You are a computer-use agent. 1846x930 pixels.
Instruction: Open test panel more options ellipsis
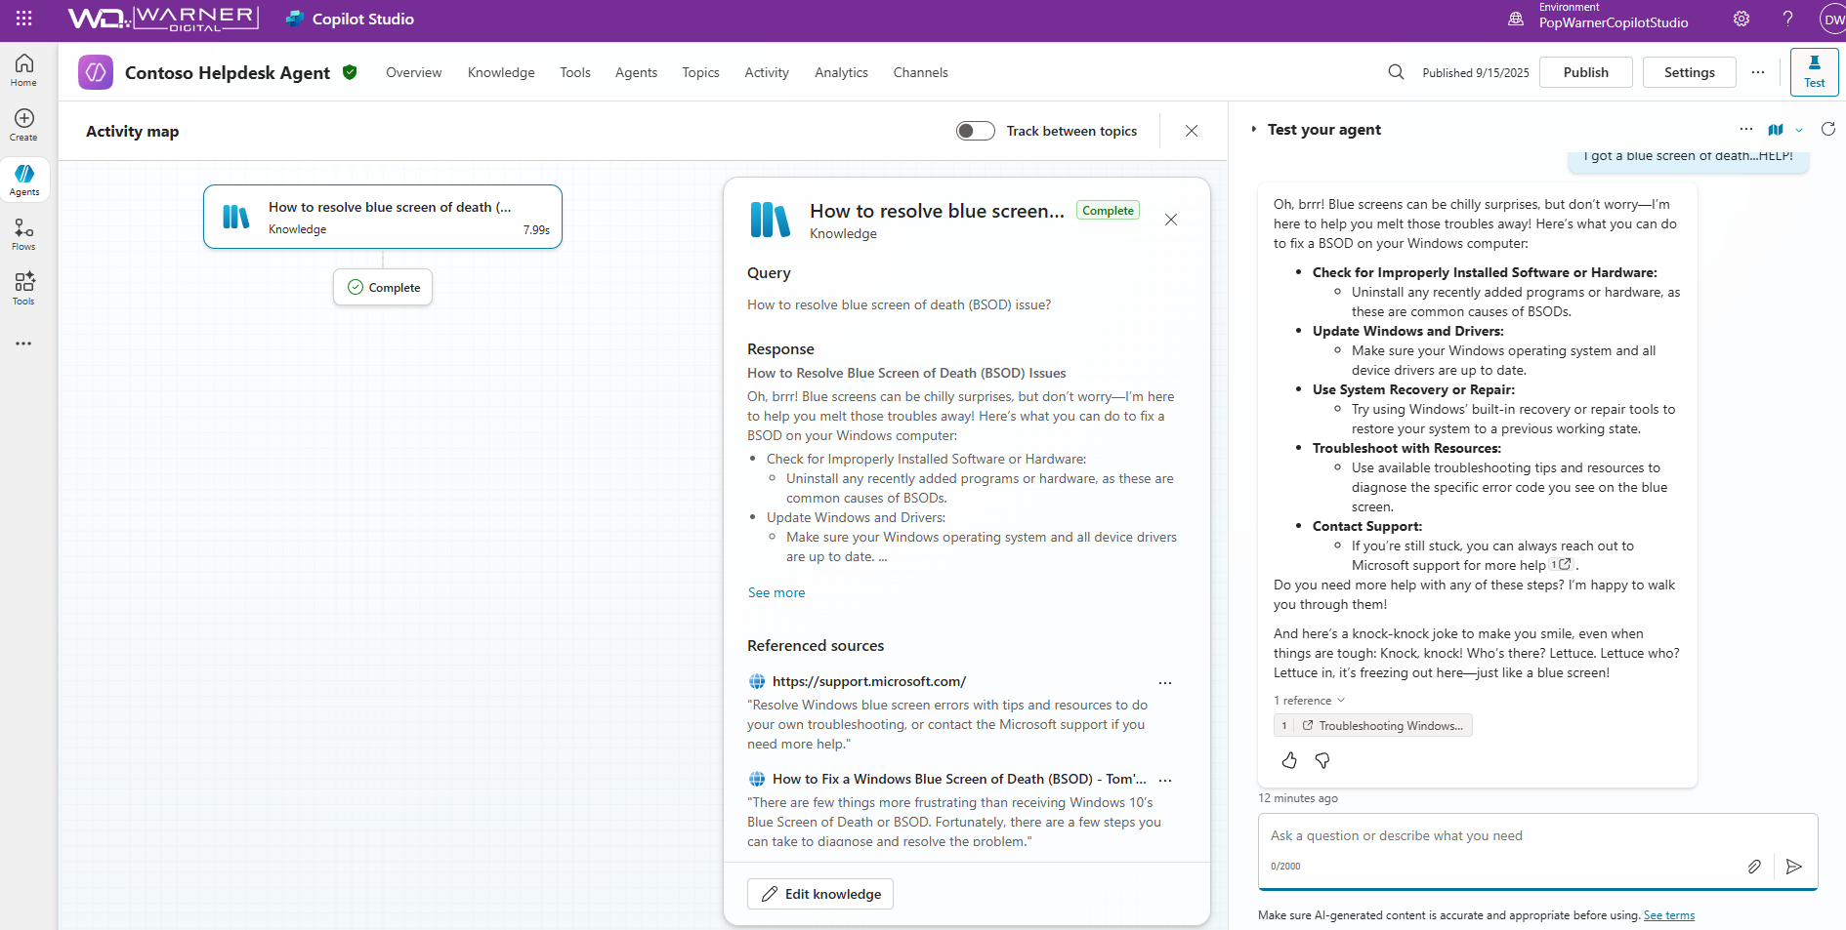(1746, 129)
